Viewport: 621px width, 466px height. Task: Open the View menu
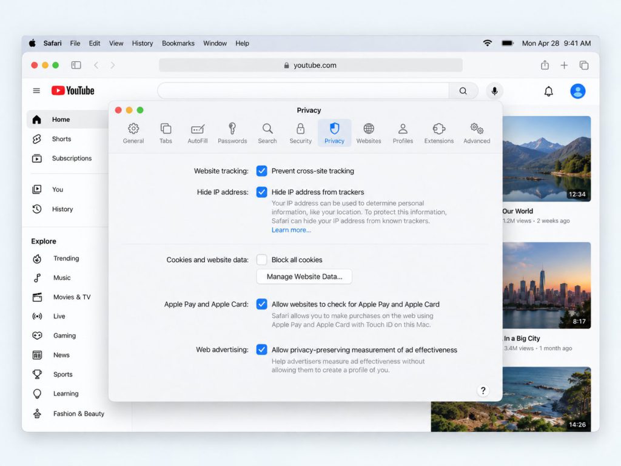[116, 43]
